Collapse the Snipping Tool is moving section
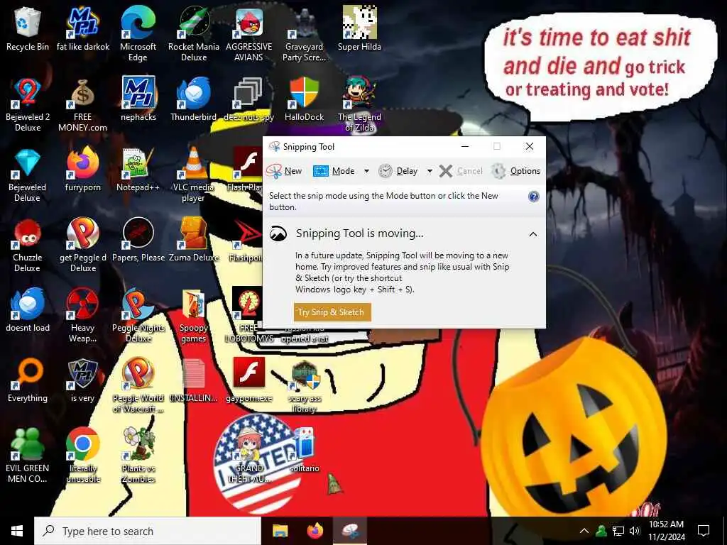This screenshot has height=545, width=727. (x=533, y=234)
